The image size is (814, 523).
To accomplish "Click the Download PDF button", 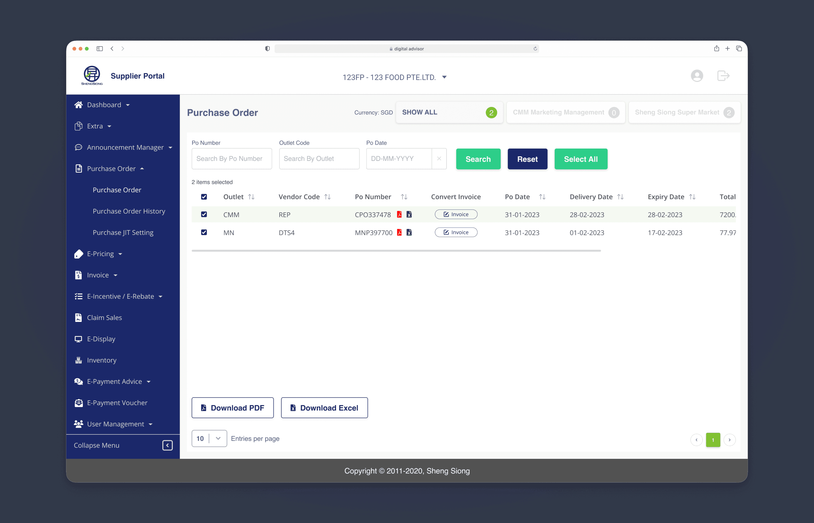I will point(232,408).
